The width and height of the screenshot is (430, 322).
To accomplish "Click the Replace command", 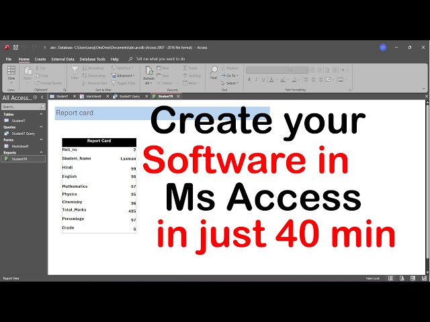I will pos(230,68).
